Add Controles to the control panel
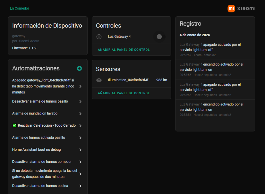Viewport: 265px width, 194px height. (x=123, y=50)
